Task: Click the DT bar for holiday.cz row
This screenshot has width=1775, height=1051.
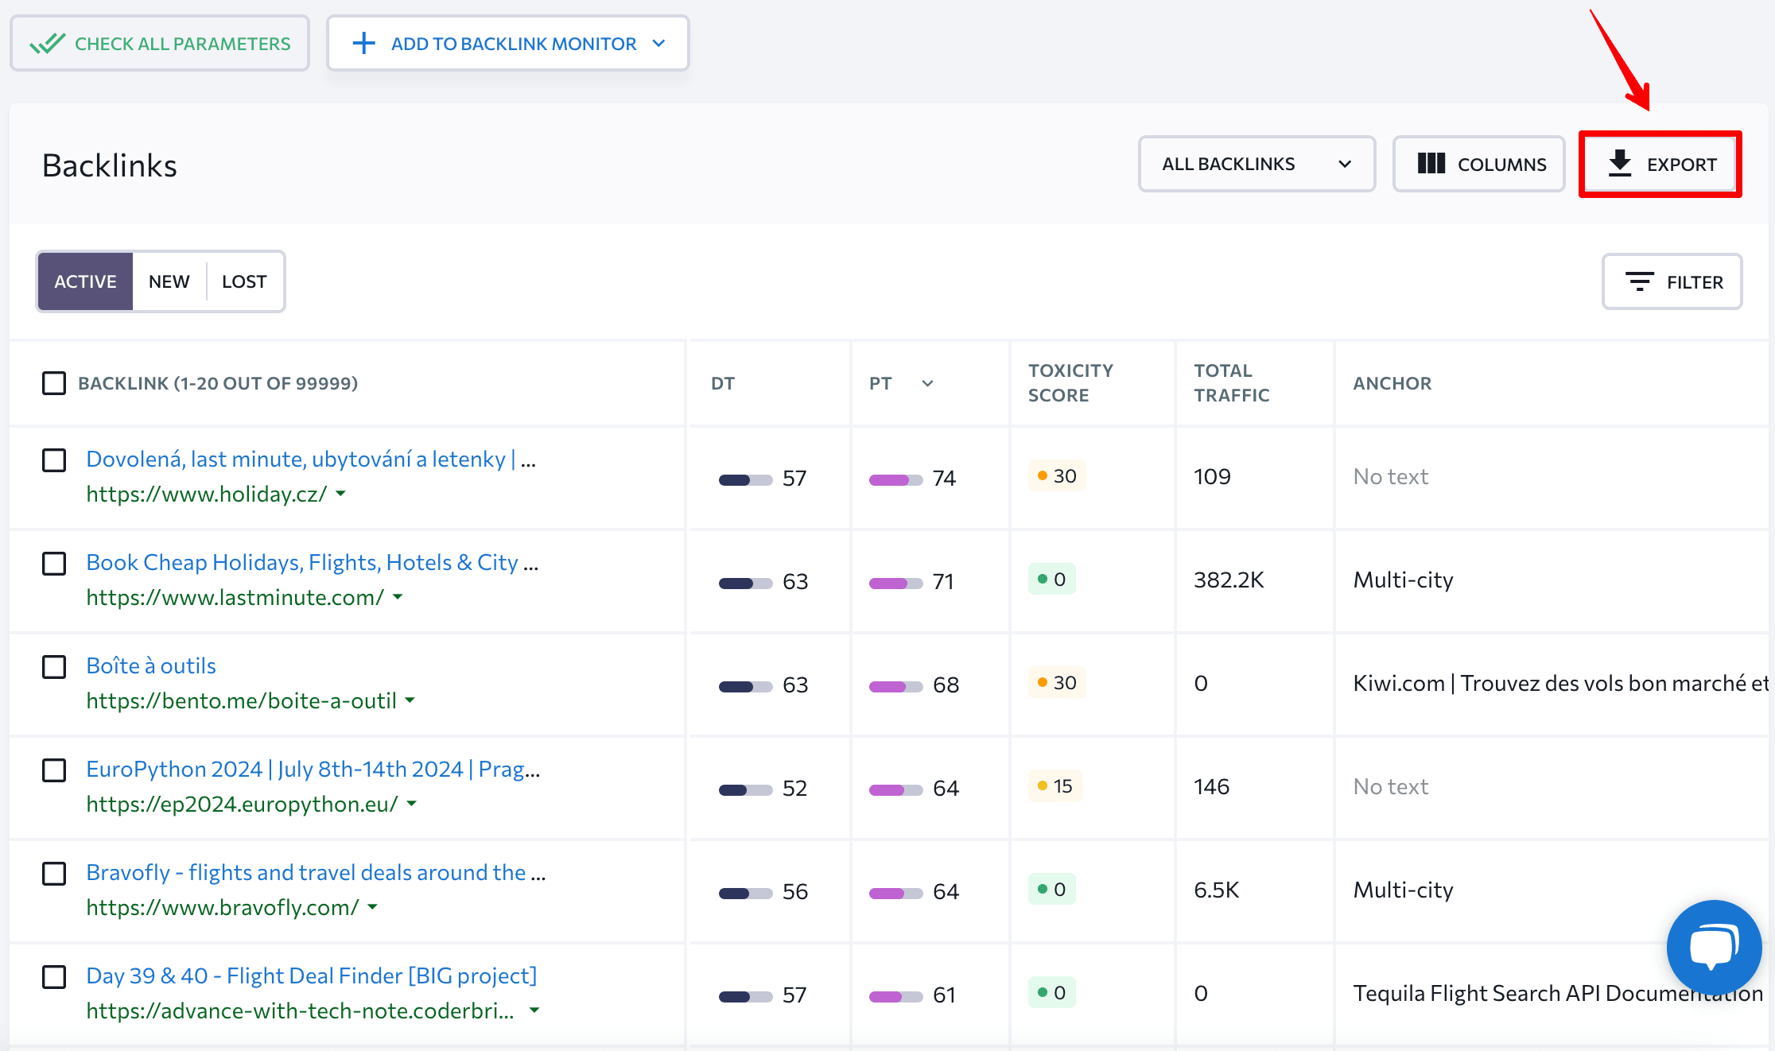Action: [746, 479]
